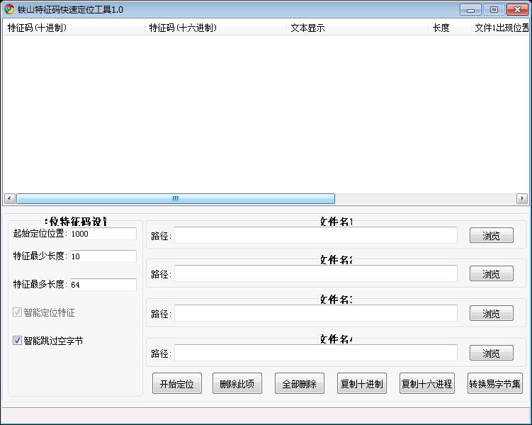Click the 复制十六进程 button
This screenshot has width=532, height=425.
click(x=426, y=384)
